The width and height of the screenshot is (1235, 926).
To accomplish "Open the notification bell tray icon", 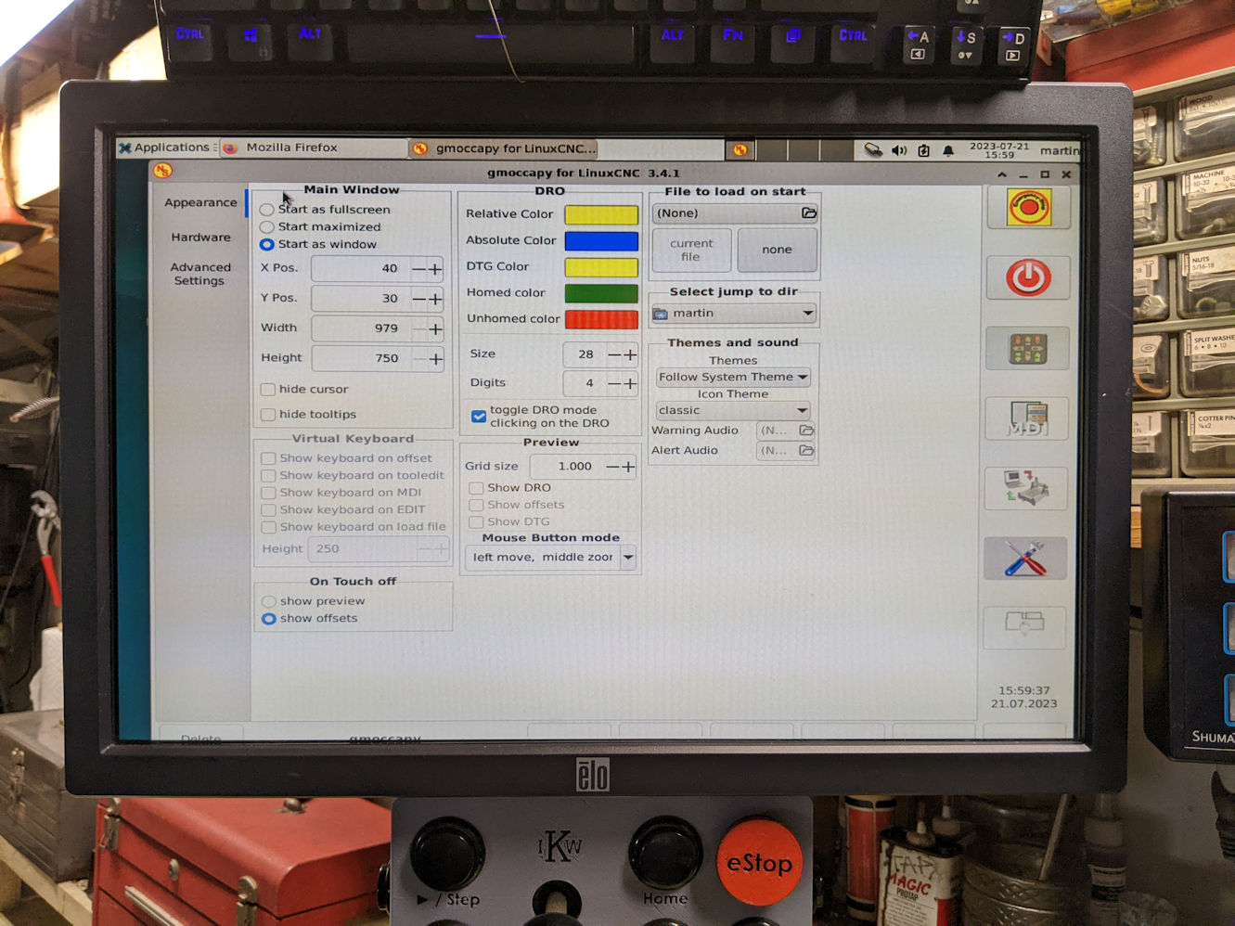I will pyautogui.click(x=948, y=150).
